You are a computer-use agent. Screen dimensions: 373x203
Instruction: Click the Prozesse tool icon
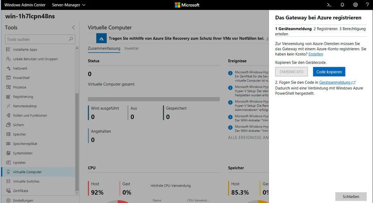pos(8,87)
